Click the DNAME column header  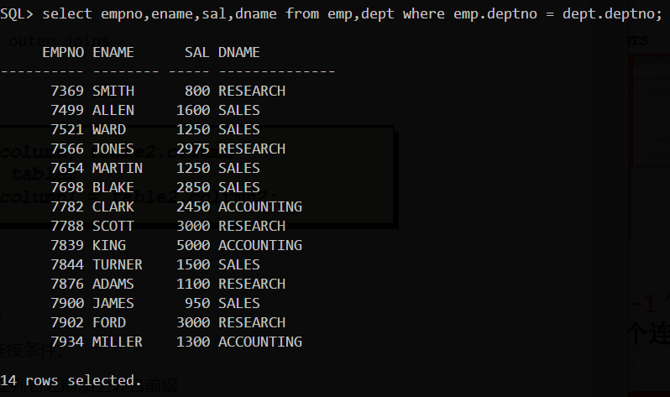pyautogui.click(x=238, y=52)
